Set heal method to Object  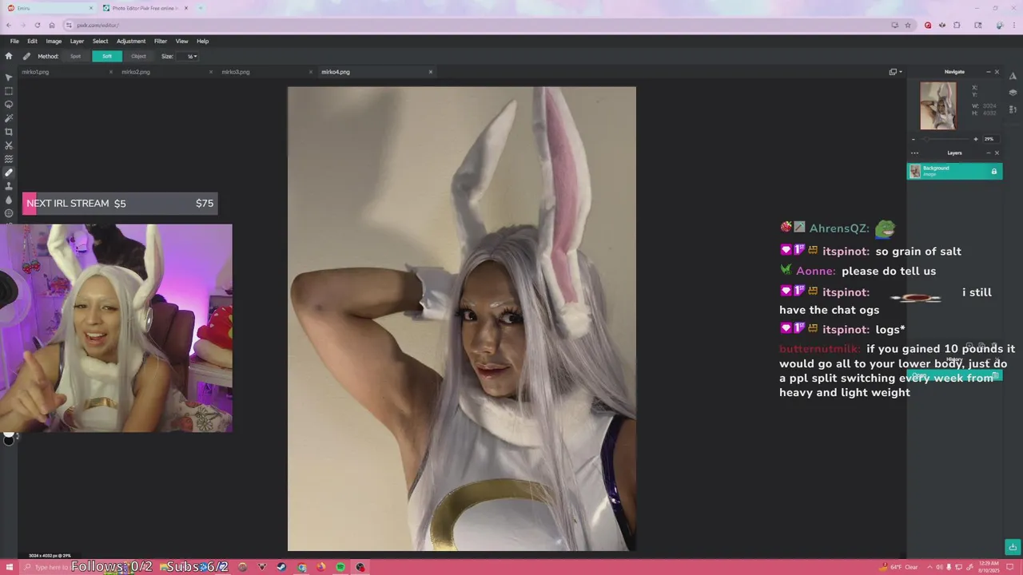138,56
